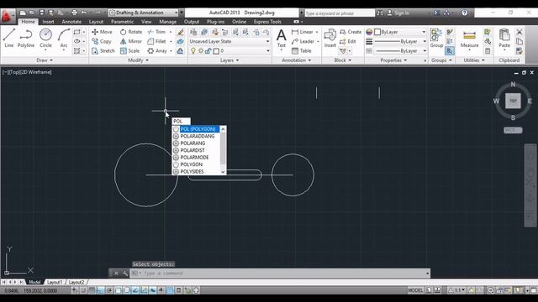Activate the Mirror command

(131, 41)
